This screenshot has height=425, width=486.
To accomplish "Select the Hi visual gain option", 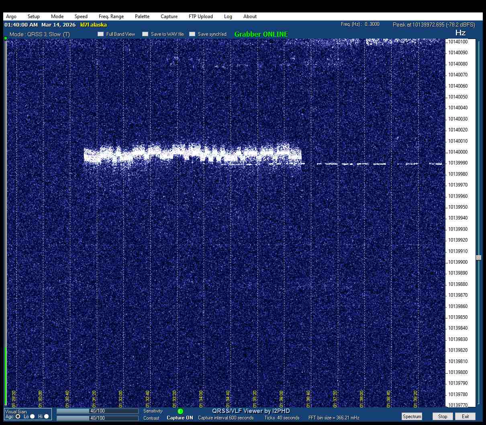I will [47, 417].
